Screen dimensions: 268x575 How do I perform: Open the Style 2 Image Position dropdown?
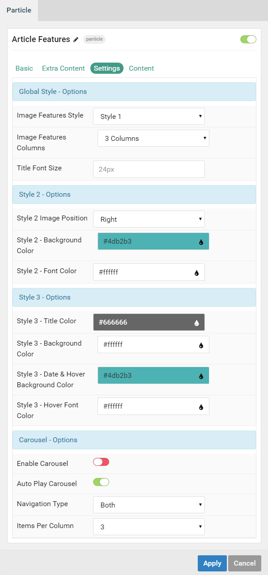coord(149,219)
